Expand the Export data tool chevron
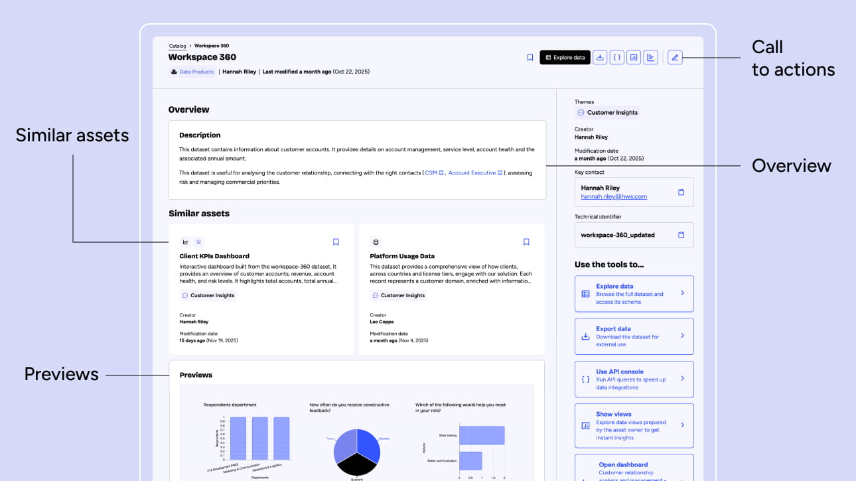856x481 pixels. pyautogui.click(x=682, y=336)
